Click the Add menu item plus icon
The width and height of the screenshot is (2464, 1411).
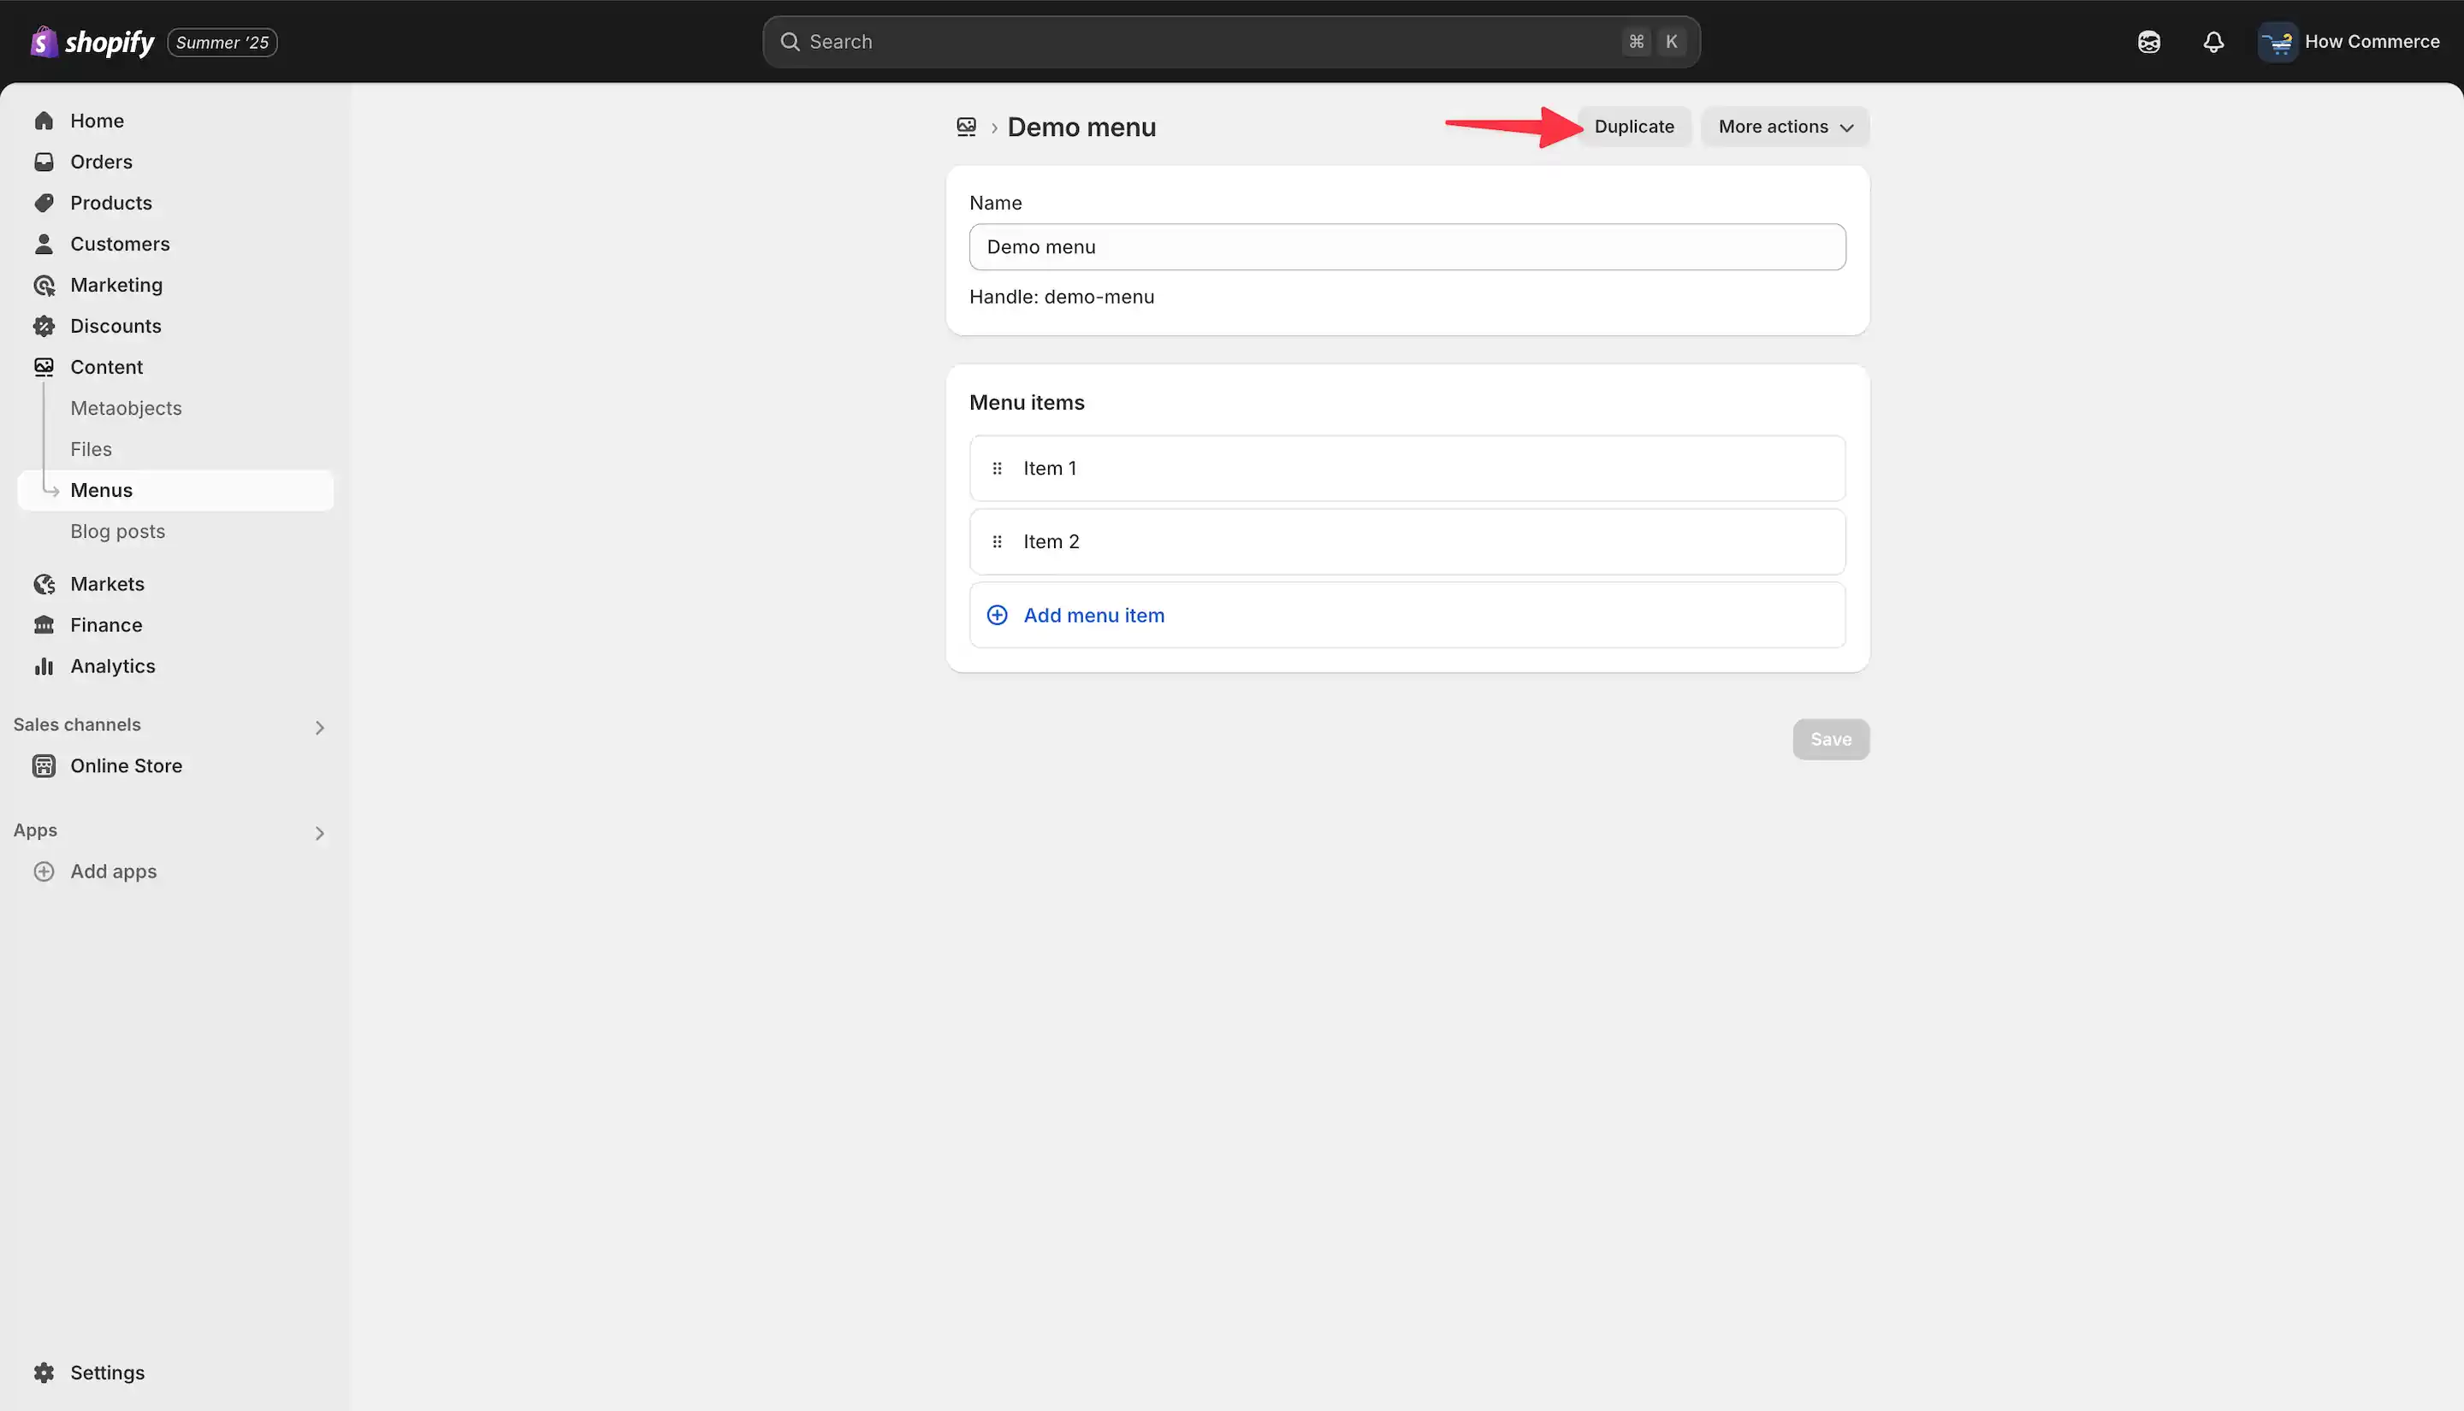coord(998,616)
